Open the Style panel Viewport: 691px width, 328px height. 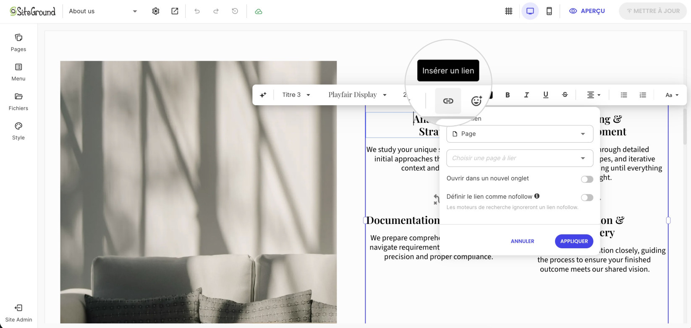[x=18, y=131]
